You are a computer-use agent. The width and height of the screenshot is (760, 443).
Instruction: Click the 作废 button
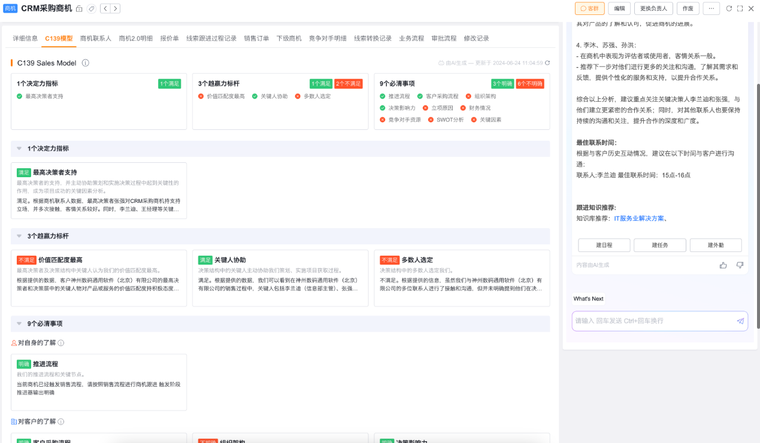tap(688, 8)
